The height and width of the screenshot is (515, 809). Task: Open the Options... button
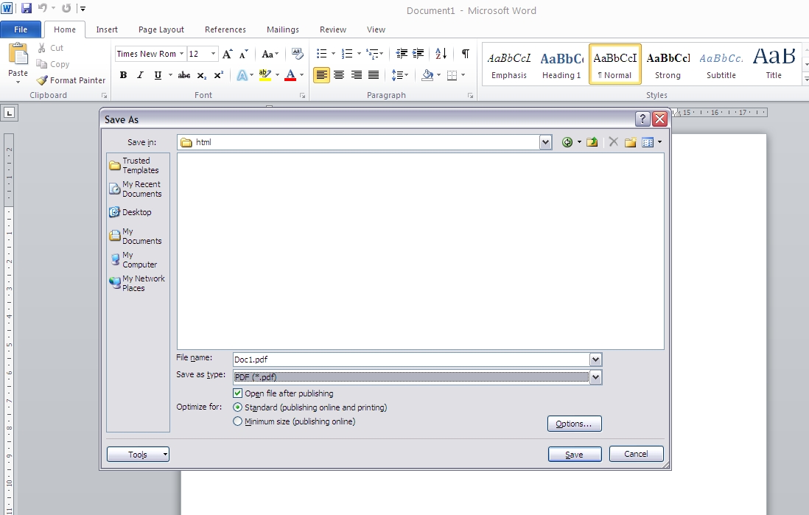(574, 424)
